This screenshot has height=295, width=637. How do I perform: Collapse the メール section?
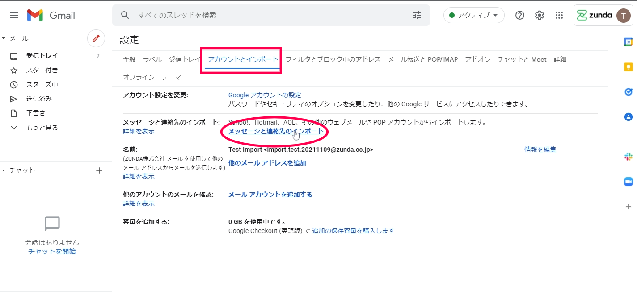coord(4,39)
